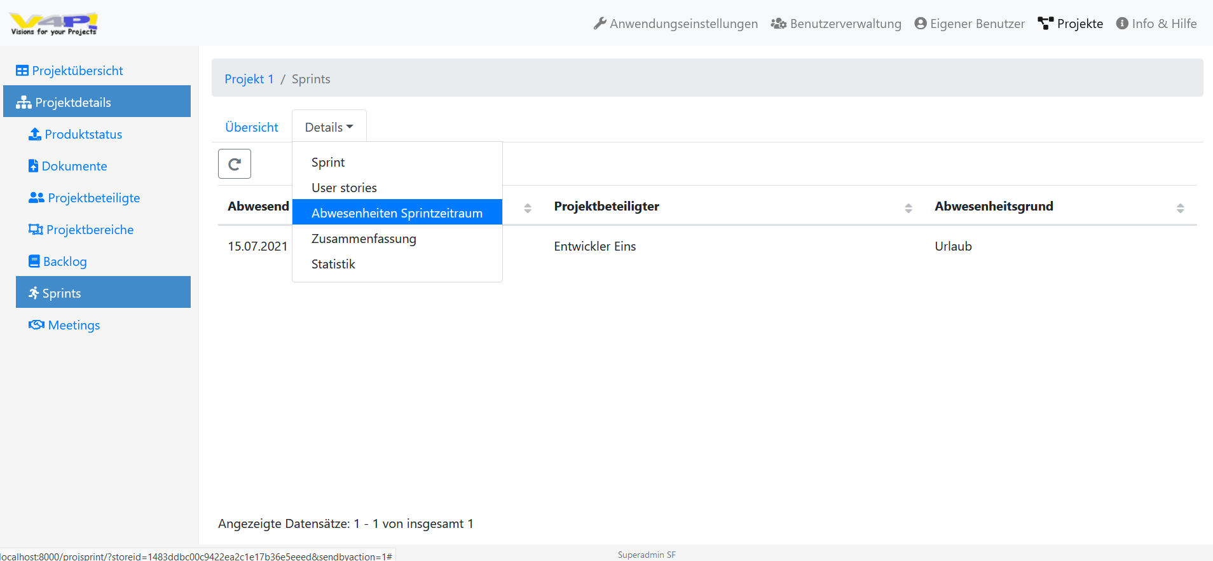Click the table icon beside Projektübersicht
The width and height of the screenshot is (1213, 561).
click(x=22, y=71)
